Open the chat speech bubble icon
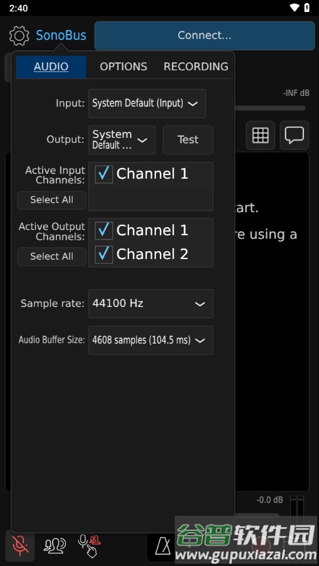The width and height of the screenshot is (319, 566). coord(294,136)
